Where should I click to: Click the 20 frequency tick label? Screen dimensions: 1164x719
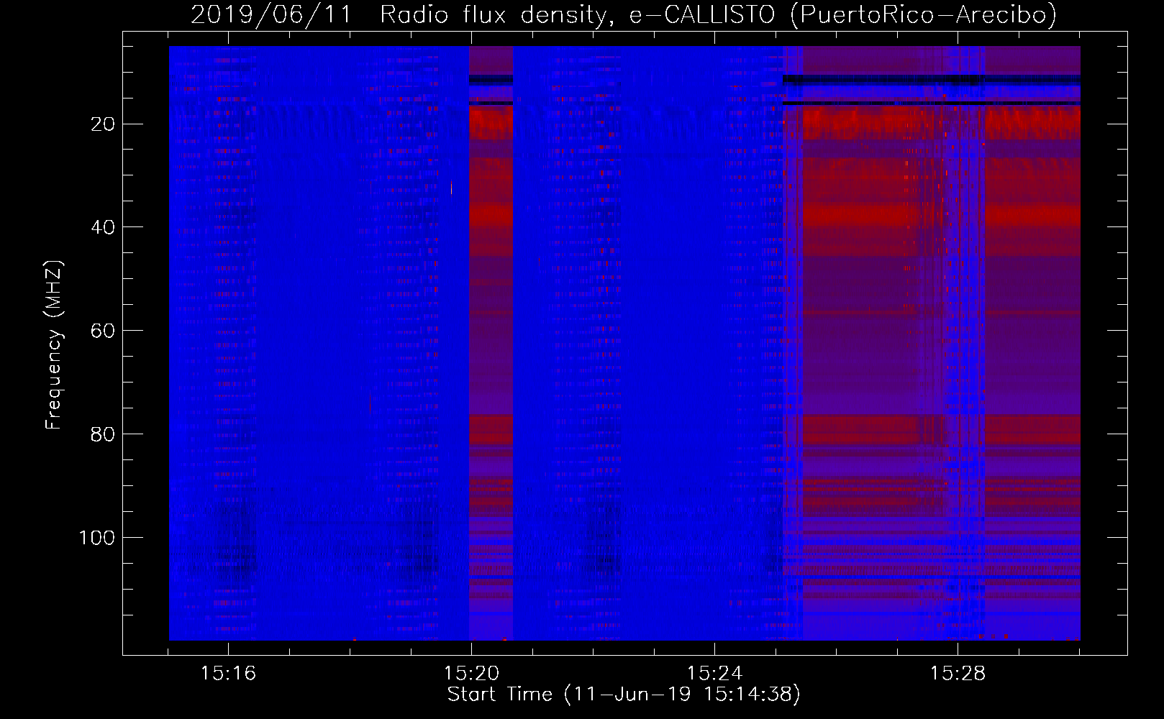pyautogui.click(x=103, y=124)
